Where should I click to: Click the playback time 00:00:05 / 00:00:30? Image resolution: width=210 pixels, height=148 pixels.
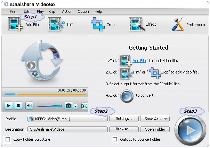(72, 90)
